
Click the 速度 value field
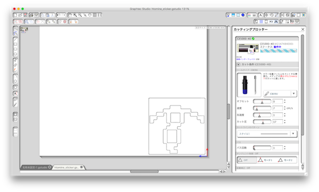tap(278, 108)
